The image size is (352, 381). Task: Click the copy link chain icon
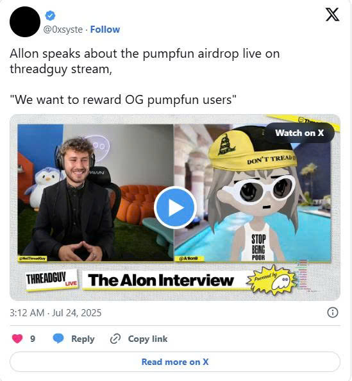pos(115,339)
